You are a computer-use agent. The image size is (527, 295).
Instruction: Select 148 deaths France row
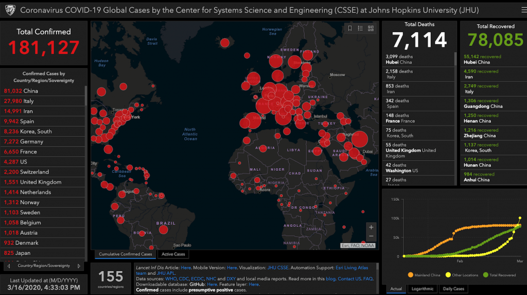418,118
